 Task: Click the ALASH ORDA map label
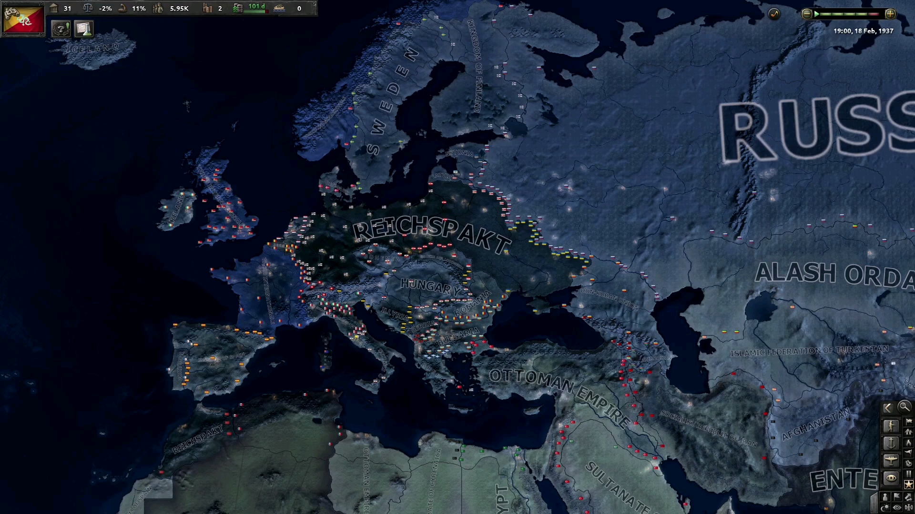pyautogui.click(x=835, y=275)
